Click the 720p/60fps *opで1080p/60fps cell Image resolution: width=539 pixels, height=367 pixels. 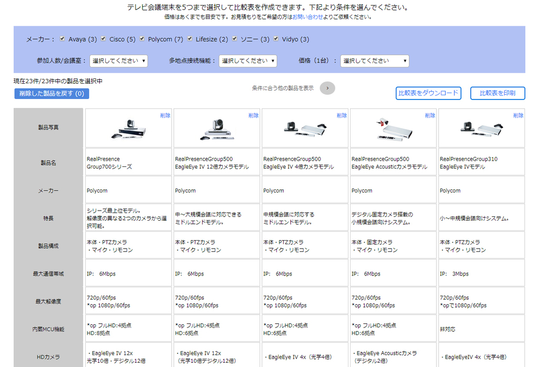(482, 301)
